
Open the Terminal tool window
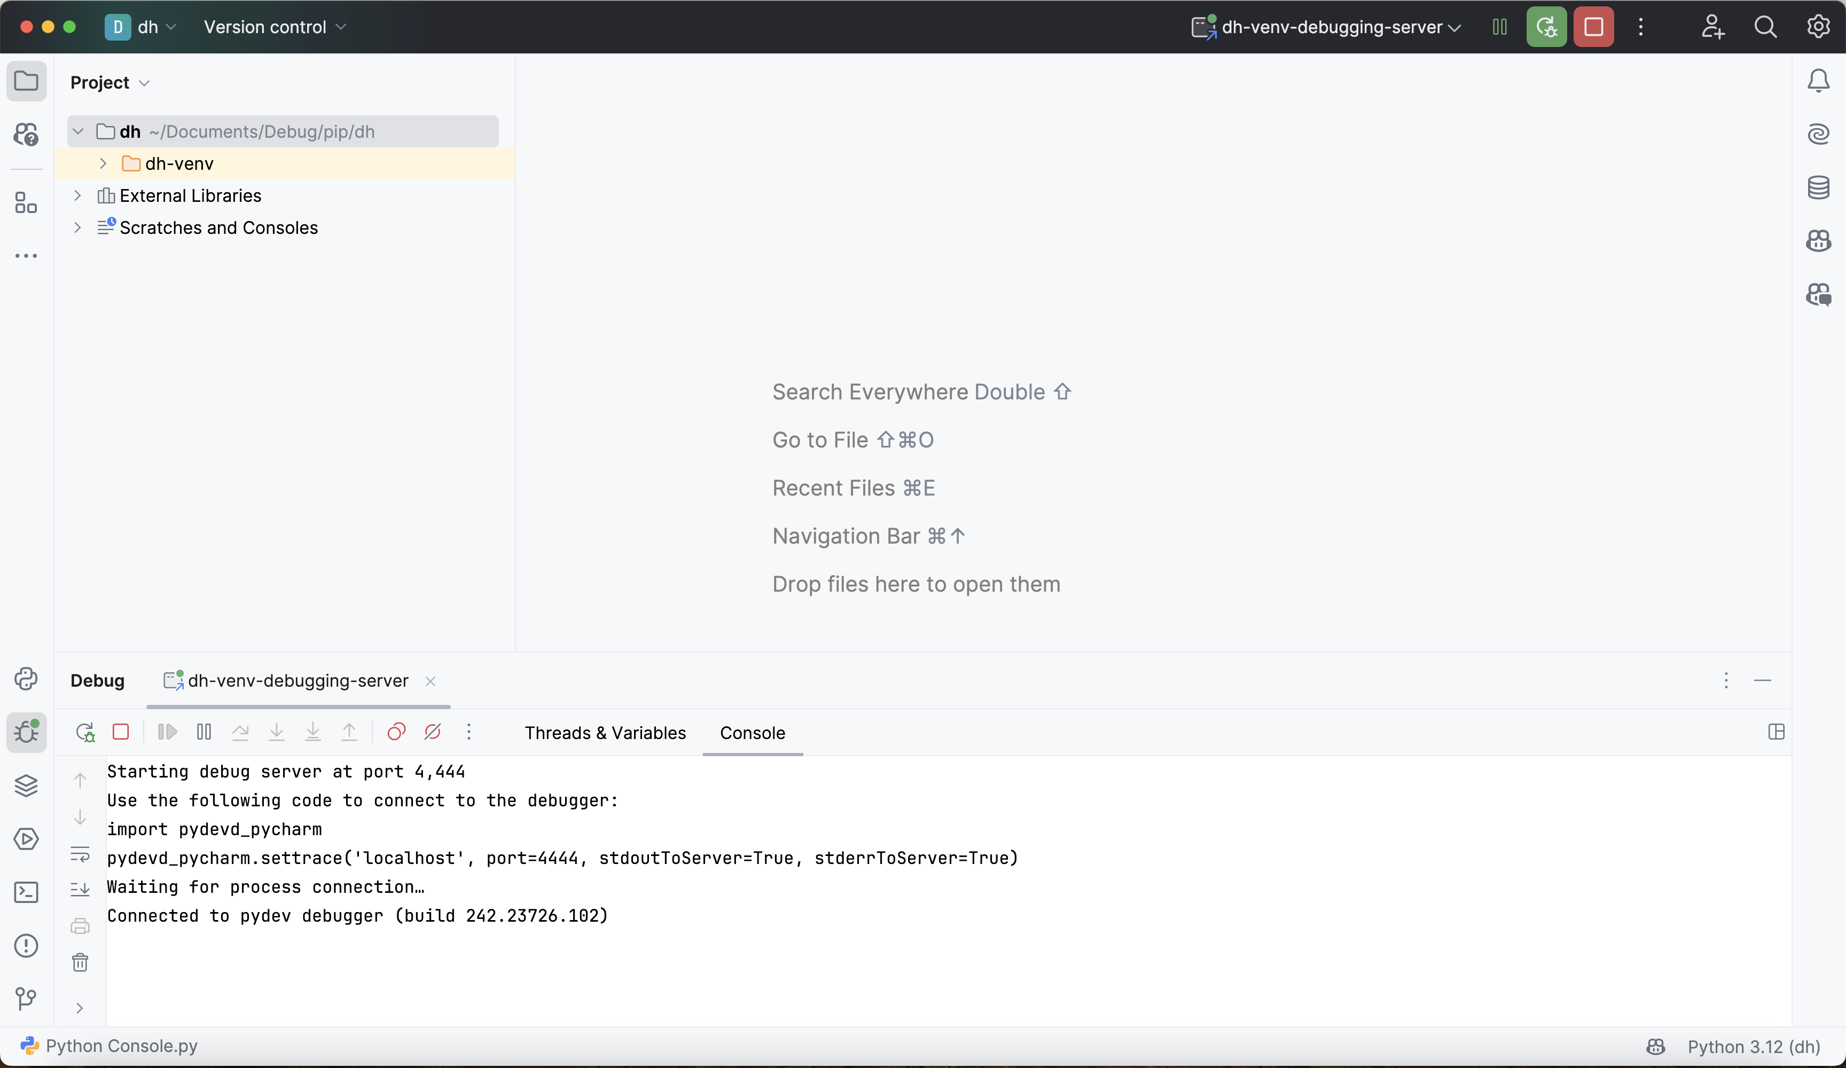click(26, 892)
